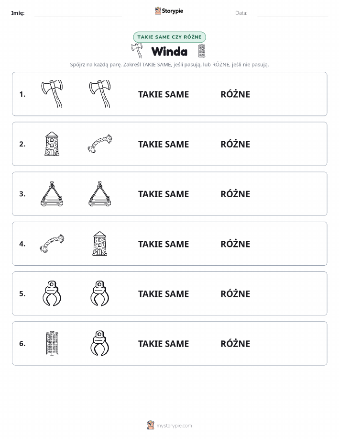Choose TAKIE SAME for pair 5
Viewport: 339px width, 439px height.
coord(164,293)
